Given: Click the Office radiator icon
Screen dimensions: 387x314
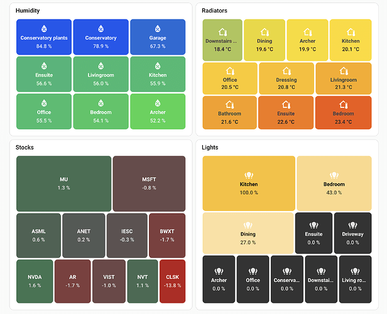Looking at the screenshot, I should click(x=230, y=71).
